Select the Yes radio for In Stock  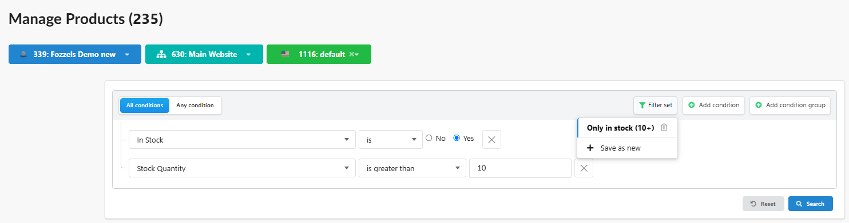(457, 138)
